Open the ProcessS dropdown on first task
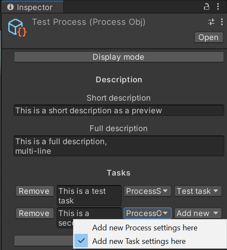The width and height of the screenshot is (227, 250). (x=147, y=191)
